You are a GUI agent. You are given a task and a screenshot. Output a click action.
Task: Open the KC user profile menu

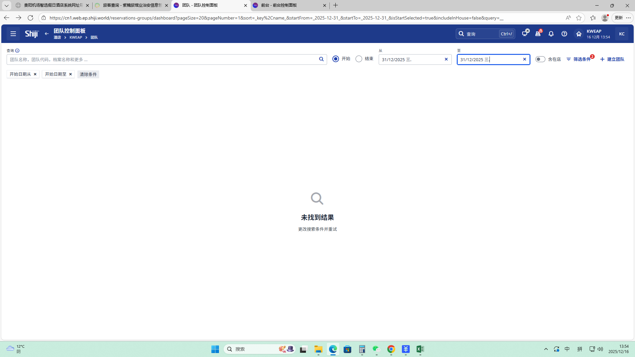(x=621, y=34)
